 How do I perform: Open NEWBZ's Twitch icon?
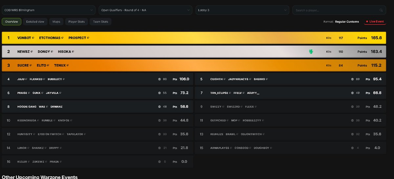pyautogui.click(x=32, y=52)
